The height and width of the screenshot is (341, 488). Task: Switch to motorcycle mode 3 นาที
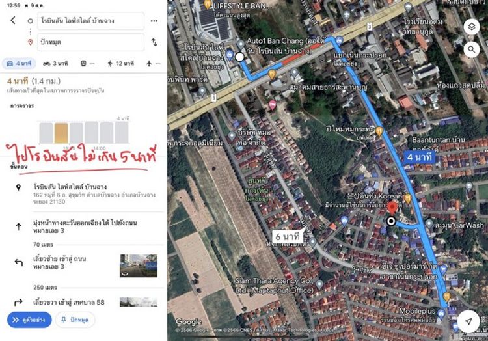coord(55,63)
